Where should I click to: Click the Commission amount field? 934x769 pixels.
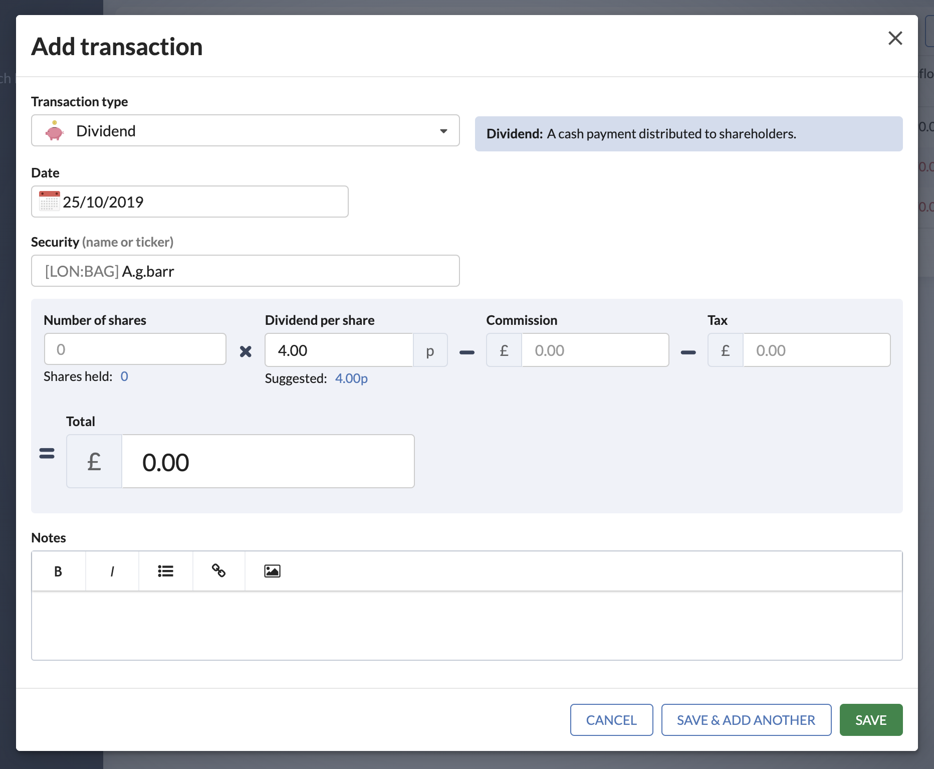(x=595, y=350)
